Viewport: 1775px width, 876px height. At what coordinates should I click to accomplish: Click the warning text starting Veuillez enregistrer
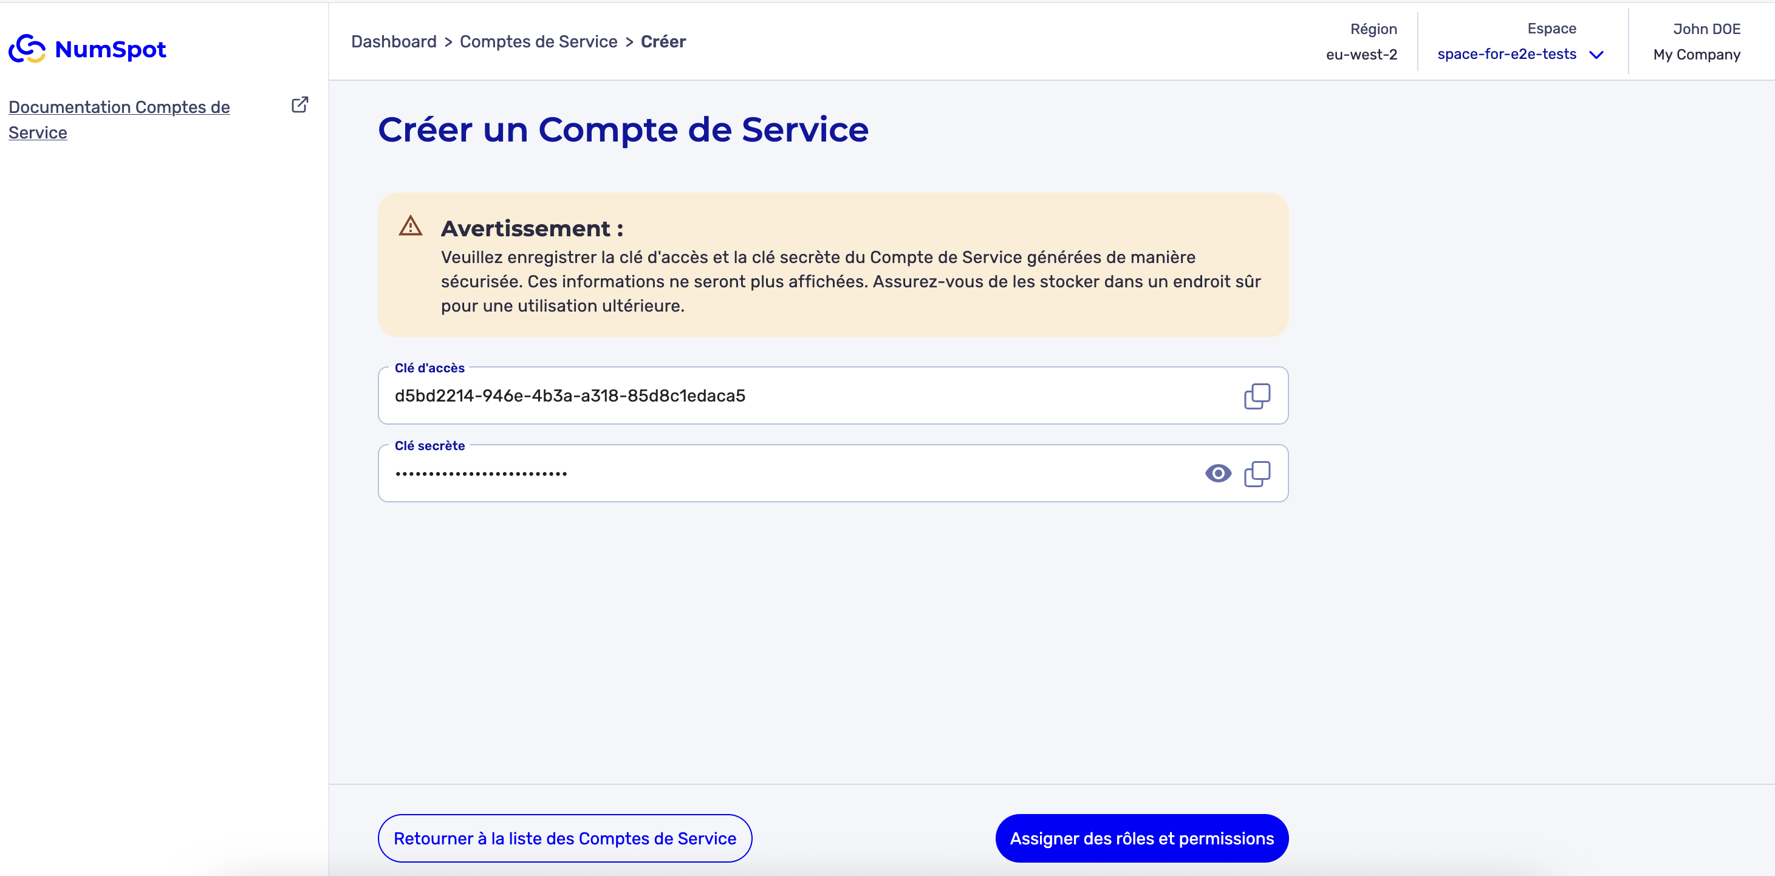(851, 281)
